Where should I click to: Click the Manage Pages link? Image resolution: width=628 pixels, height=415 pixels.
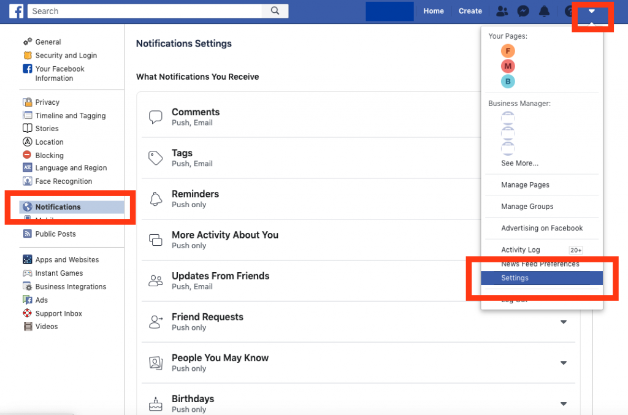coord(525,185)
